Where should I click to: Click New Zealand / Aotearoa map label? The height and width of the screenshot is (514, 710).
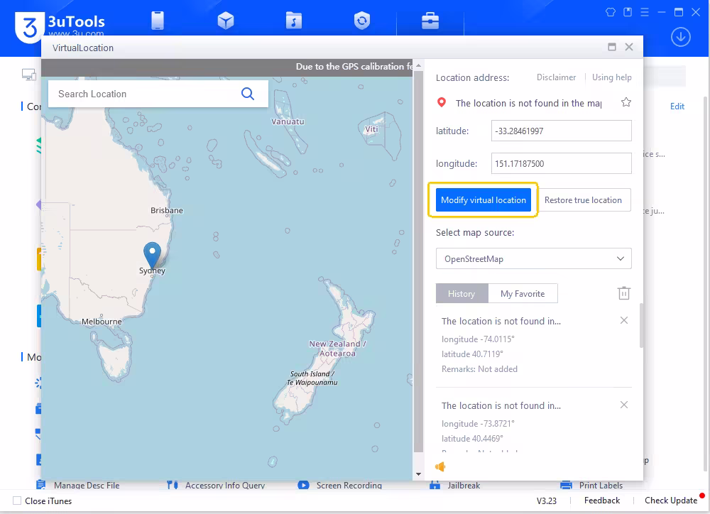click(x=337, y=349)
